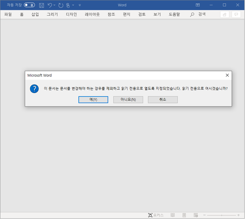Open the 도움말 ribbon tab
The width and height of the screenshot is (245, 219).
[174, 14]
